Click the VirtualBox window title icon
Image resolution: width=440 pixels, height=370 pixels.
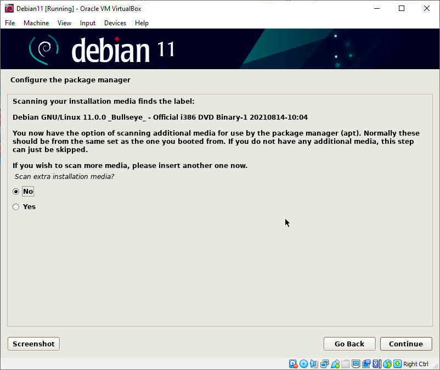[x=9, y=8]
